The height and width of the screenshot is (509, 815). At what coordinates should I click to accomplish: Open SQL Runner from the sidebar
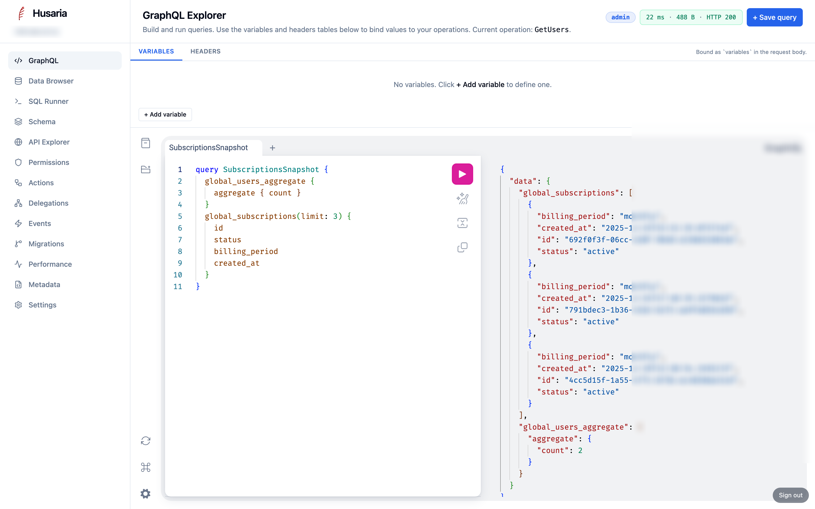click(65, 101)
